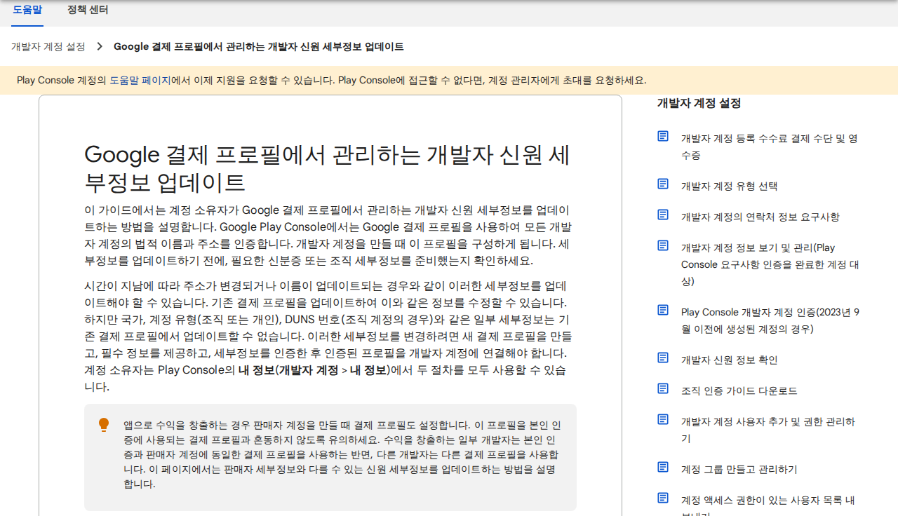898x516 pixels.
Task: Click the article icon beside 개발자 신원 정보 확인
Action: [x=663, y=358]
